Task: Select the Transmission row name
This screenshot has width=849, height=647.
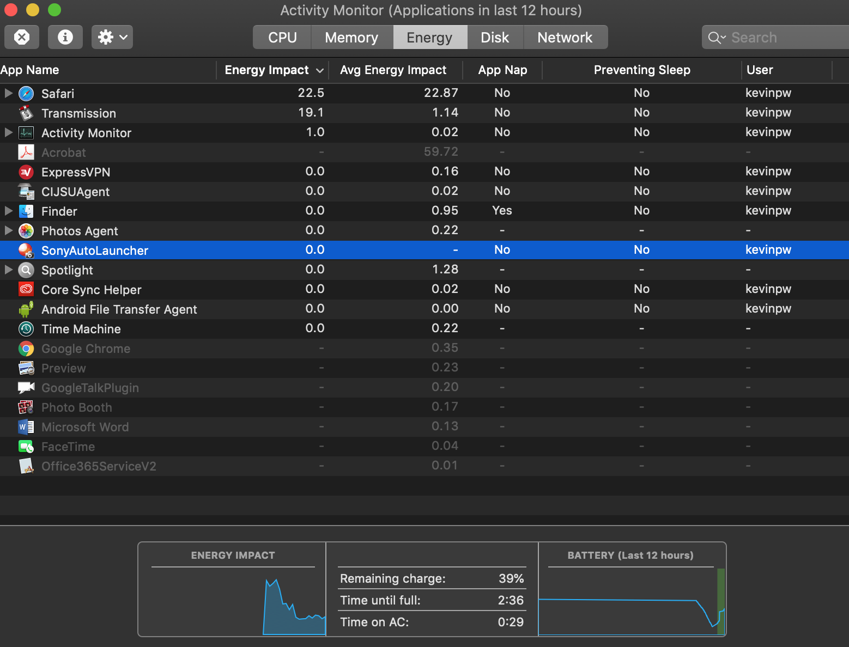Action: 79,113
